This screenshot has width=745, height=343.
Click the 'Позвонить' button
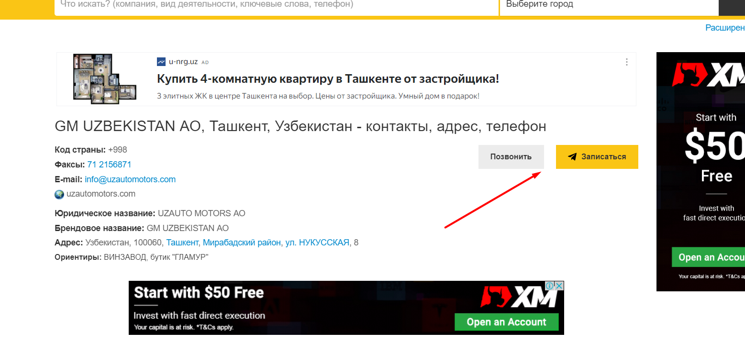click(511, 157)
